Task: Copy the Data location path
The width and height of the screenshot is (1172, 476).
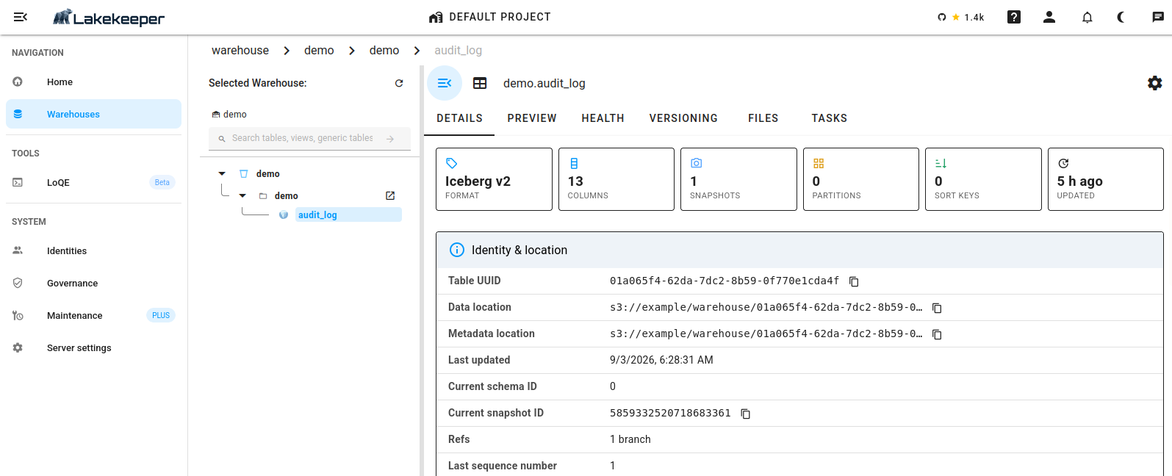Action: (937, 308)
